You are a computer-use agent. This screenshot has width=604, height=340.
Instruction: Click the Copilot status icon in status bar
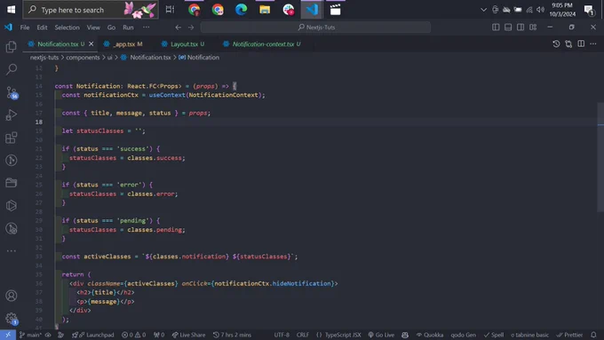[x=405, y=335]
